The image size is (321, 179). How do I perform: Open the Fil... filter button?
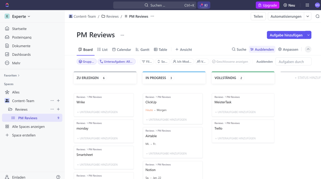[x=147, y=61]
